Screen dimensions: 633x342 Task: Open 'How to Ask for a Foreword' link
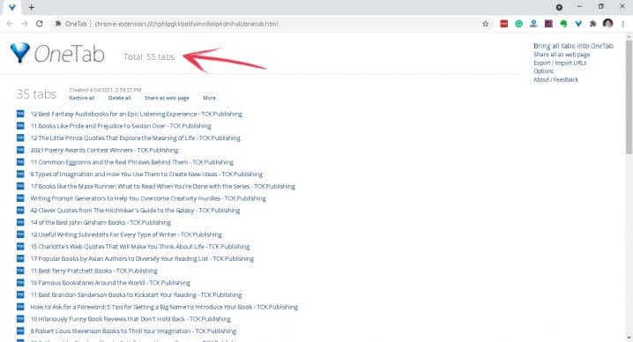click(164, 307)
